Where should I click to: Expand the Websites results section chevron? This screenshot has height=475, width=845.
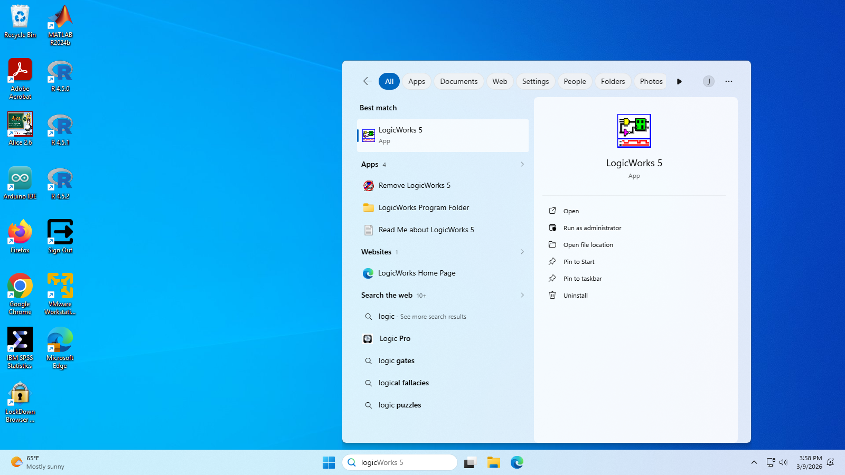pyautogui.click(x=522, y=252)
